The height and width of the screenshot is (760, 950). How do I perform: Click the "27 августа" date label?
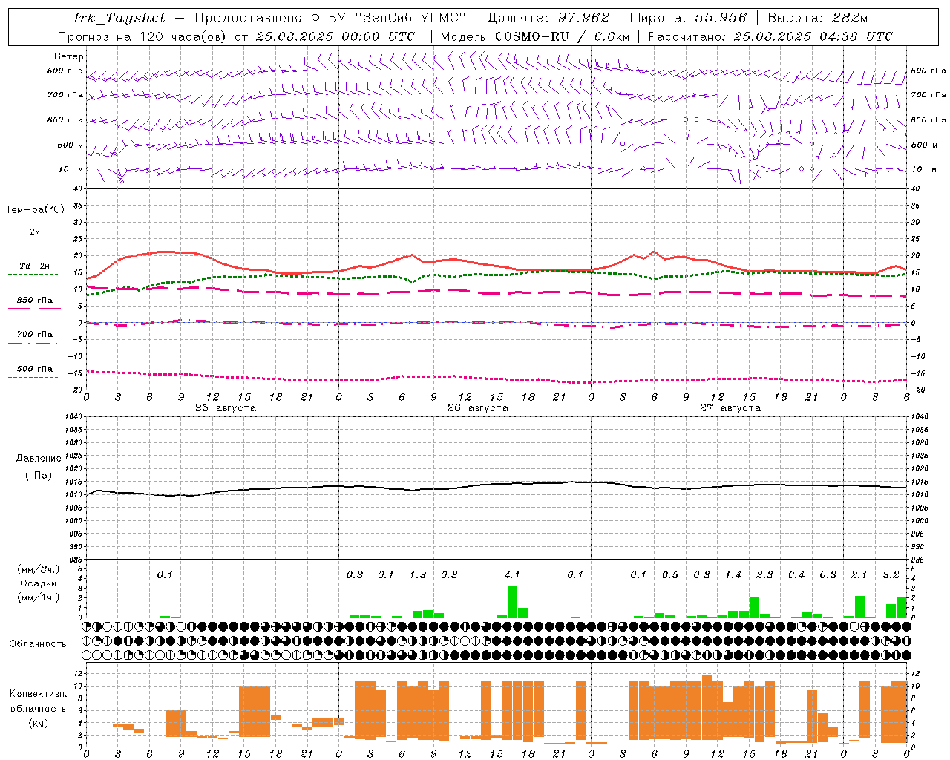[730, 408]
